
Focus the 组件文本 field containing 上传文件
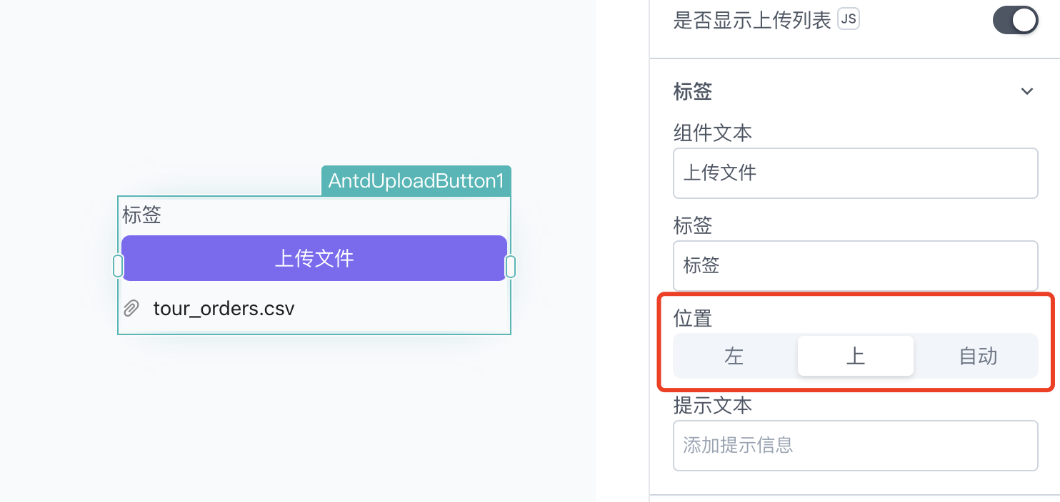tap(855, 173)
